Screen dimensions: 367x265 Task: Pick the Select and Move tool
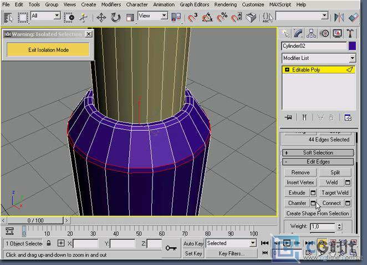pos(101,18)
